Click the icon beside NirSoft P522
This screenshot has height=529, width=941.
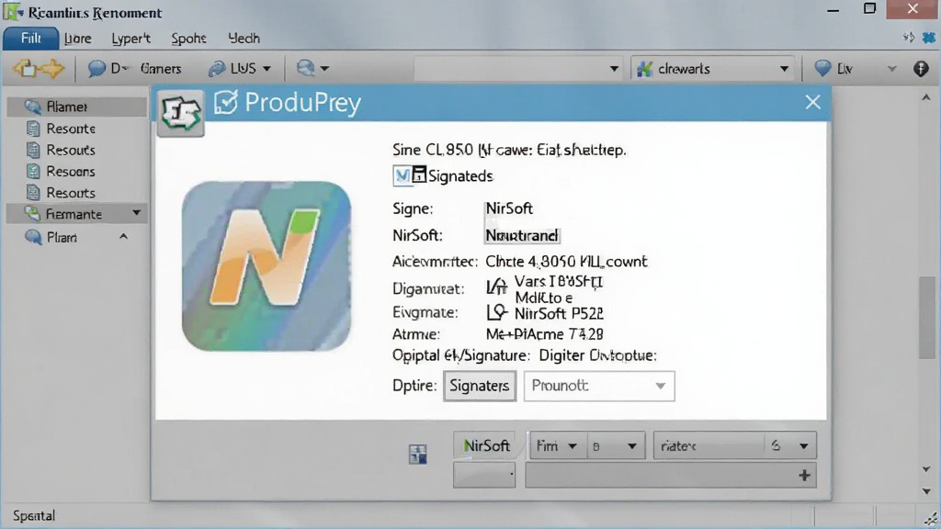(x=496, y=312)
